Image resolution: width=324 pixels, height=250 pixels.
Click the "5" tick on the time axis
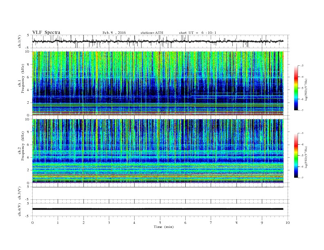[160, 223]
